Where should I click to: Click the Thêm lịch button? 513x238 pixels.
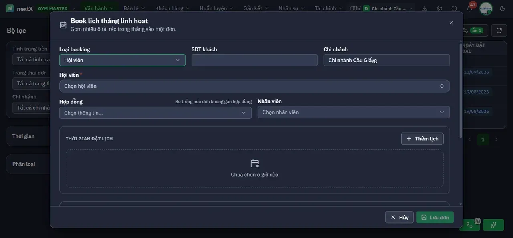422,139
